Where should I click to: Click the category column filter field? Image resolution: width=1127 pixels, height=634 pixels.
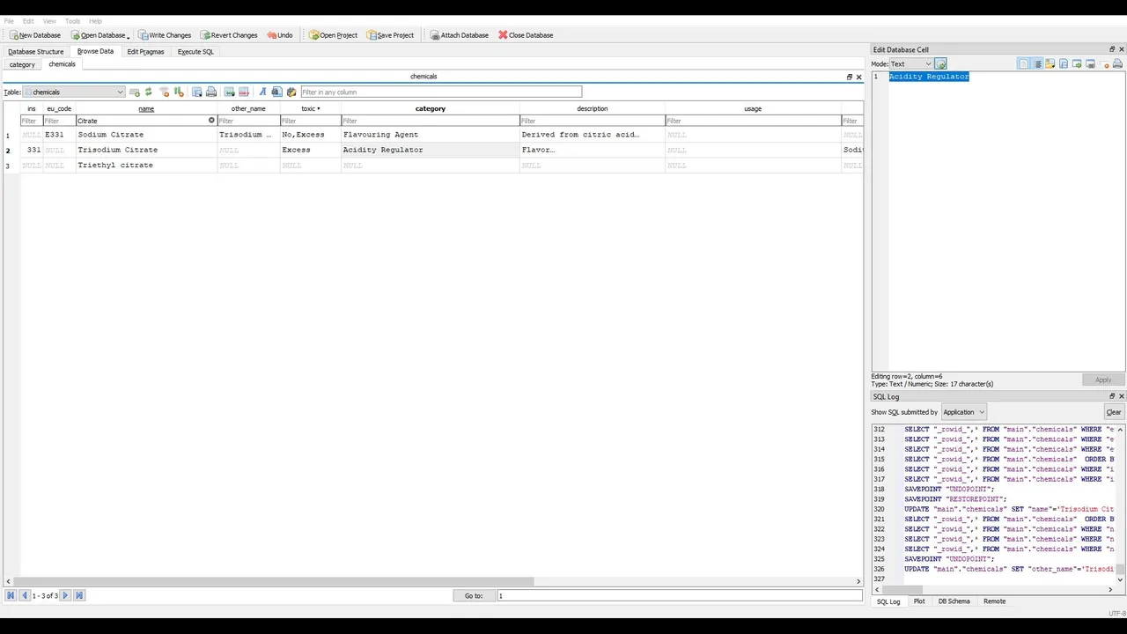pos(430,121)
